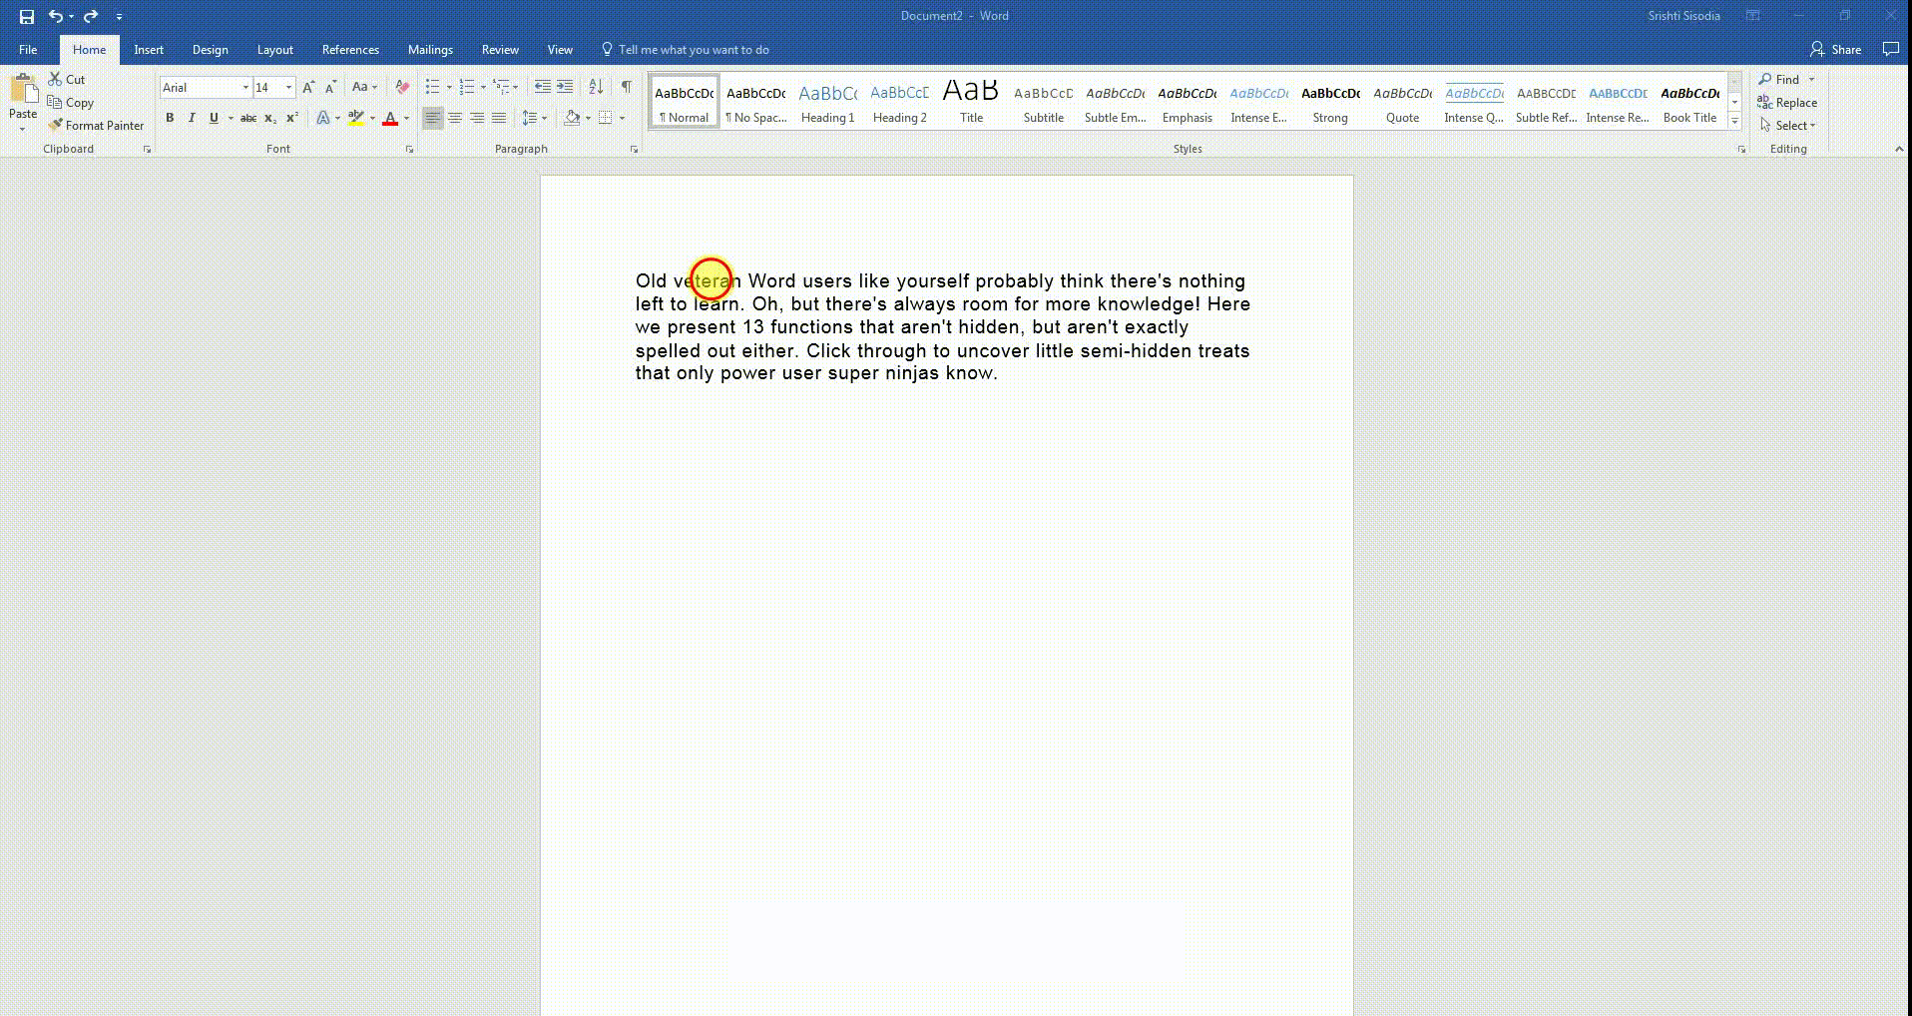Viewport: 1912px width, 1016px height.
Task: Select the Format Painter tool
Action: point(96,125)
